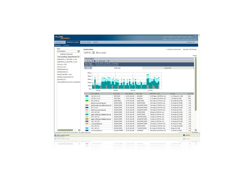This screenshot has width=251, height=170.
Task: Click the print icon in Conversations toolbar
Action: [104, 61]
